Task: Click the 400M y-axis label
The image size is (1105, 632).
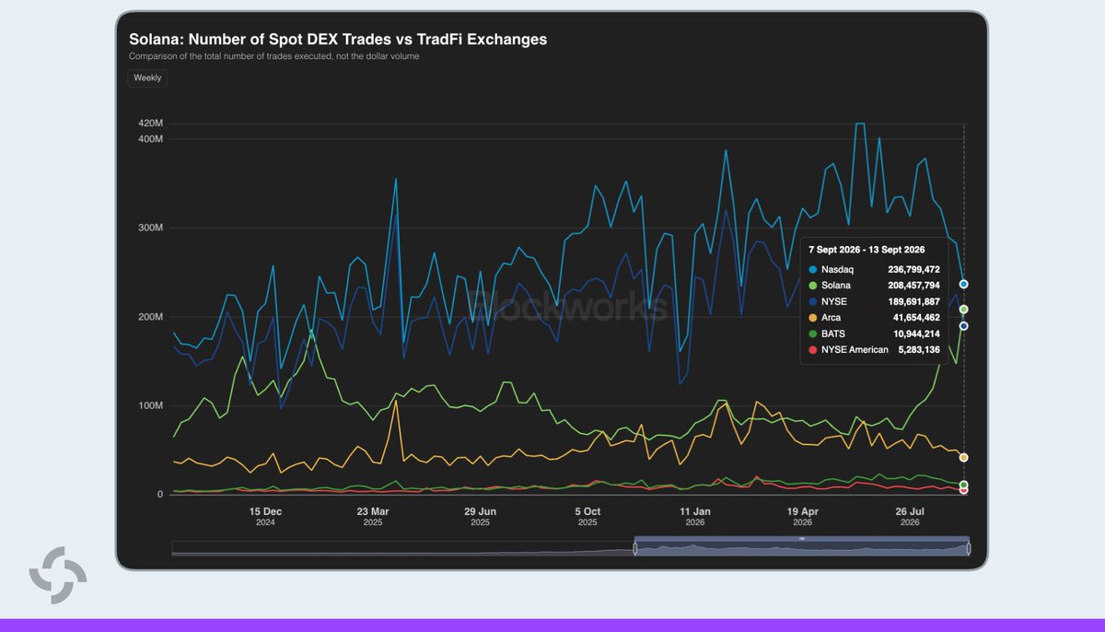Action: pos(151,139)
